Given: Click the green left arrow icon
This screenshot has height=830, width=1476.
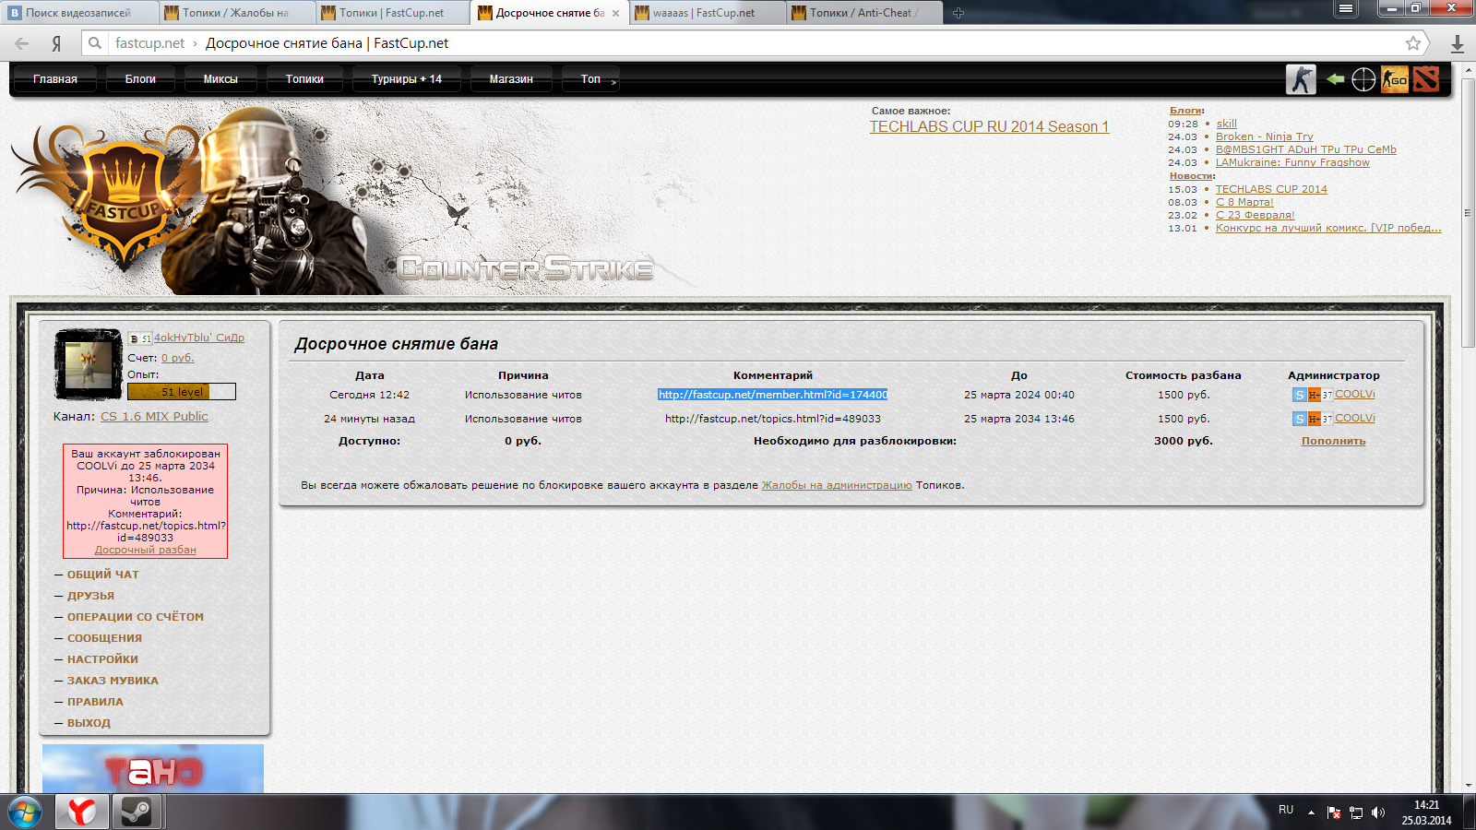Looking at the screenshot, I should [1335, 79].
